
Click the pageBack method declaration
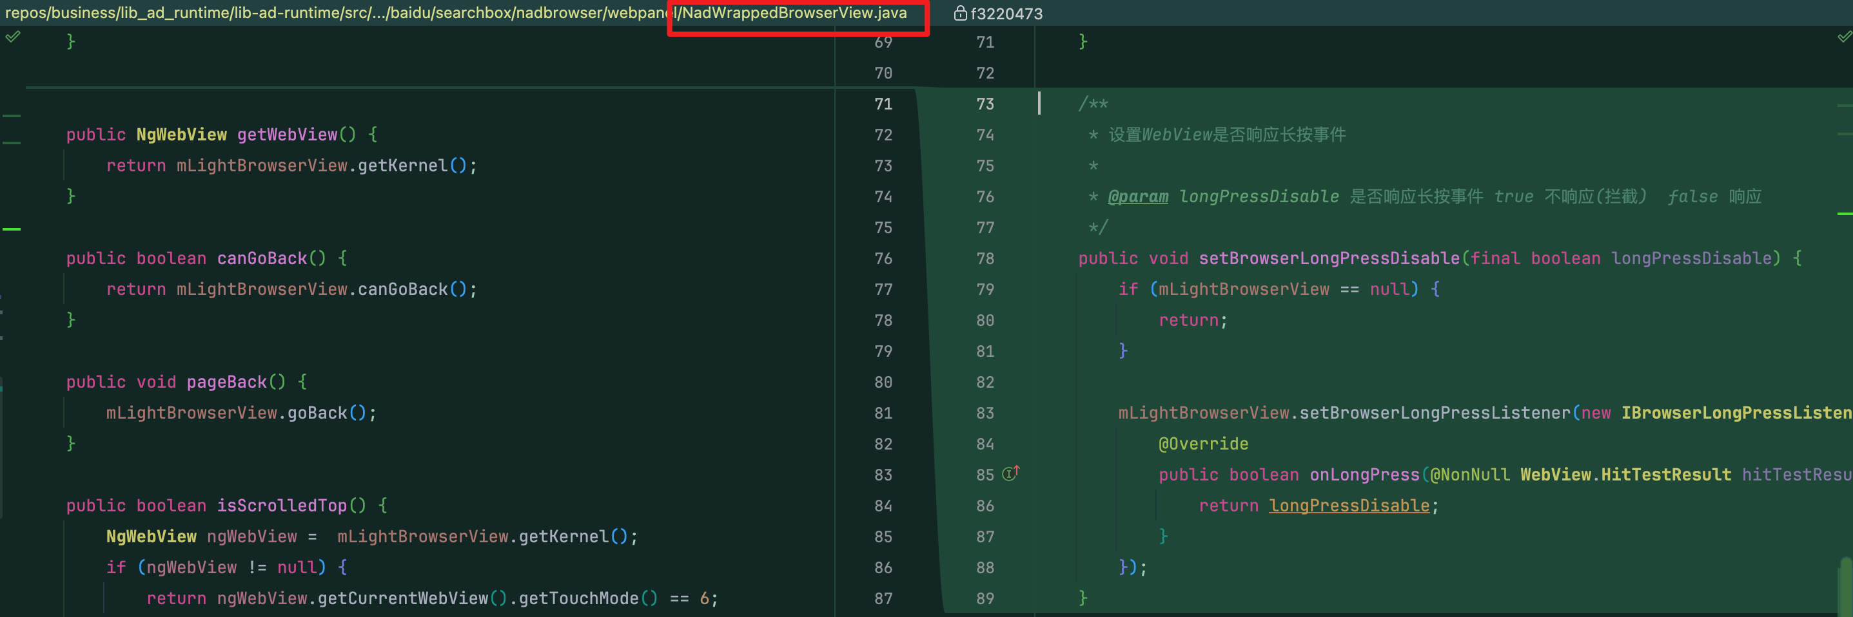tap(187, 382)
